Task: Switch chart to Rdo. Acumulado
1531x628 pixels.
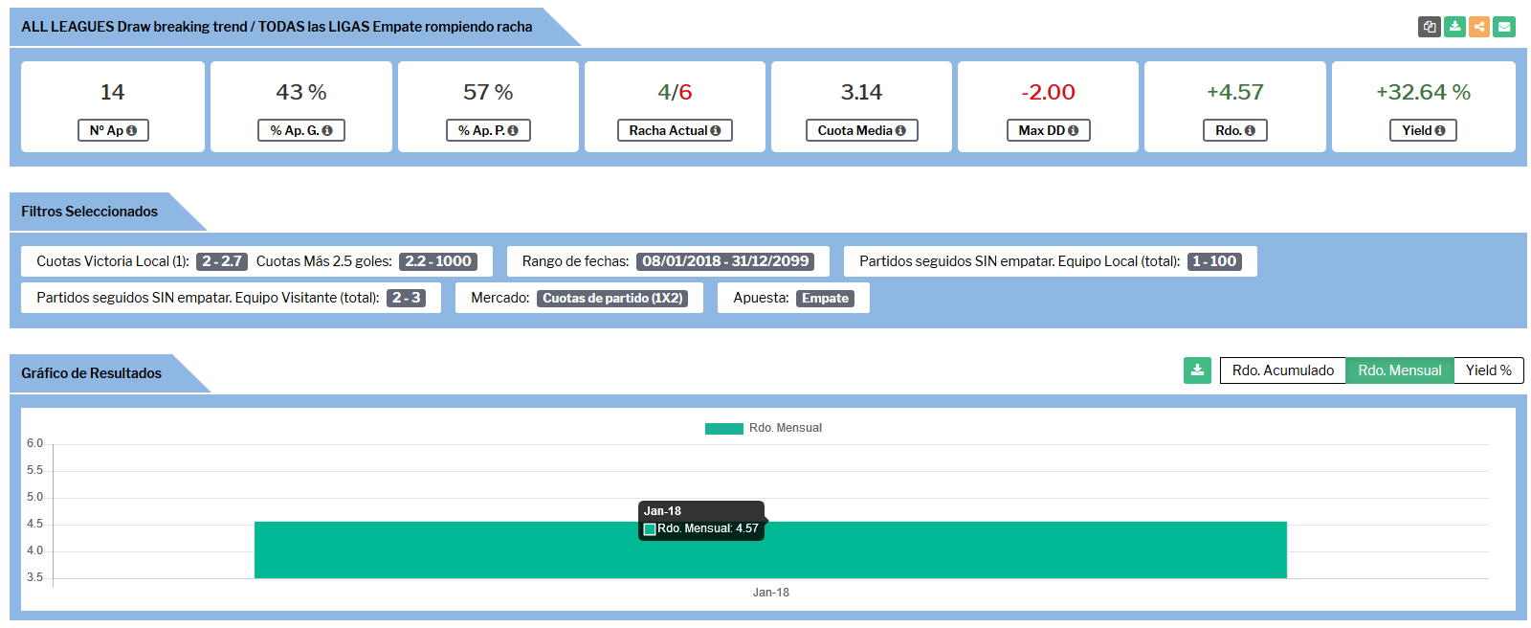Action: 1282,370
